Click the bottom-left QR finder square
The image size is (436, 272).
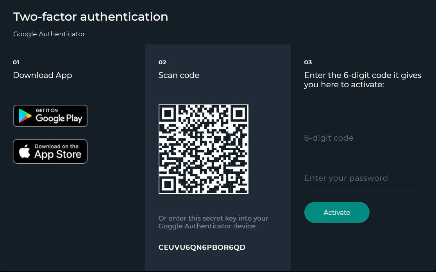point(168,184)
